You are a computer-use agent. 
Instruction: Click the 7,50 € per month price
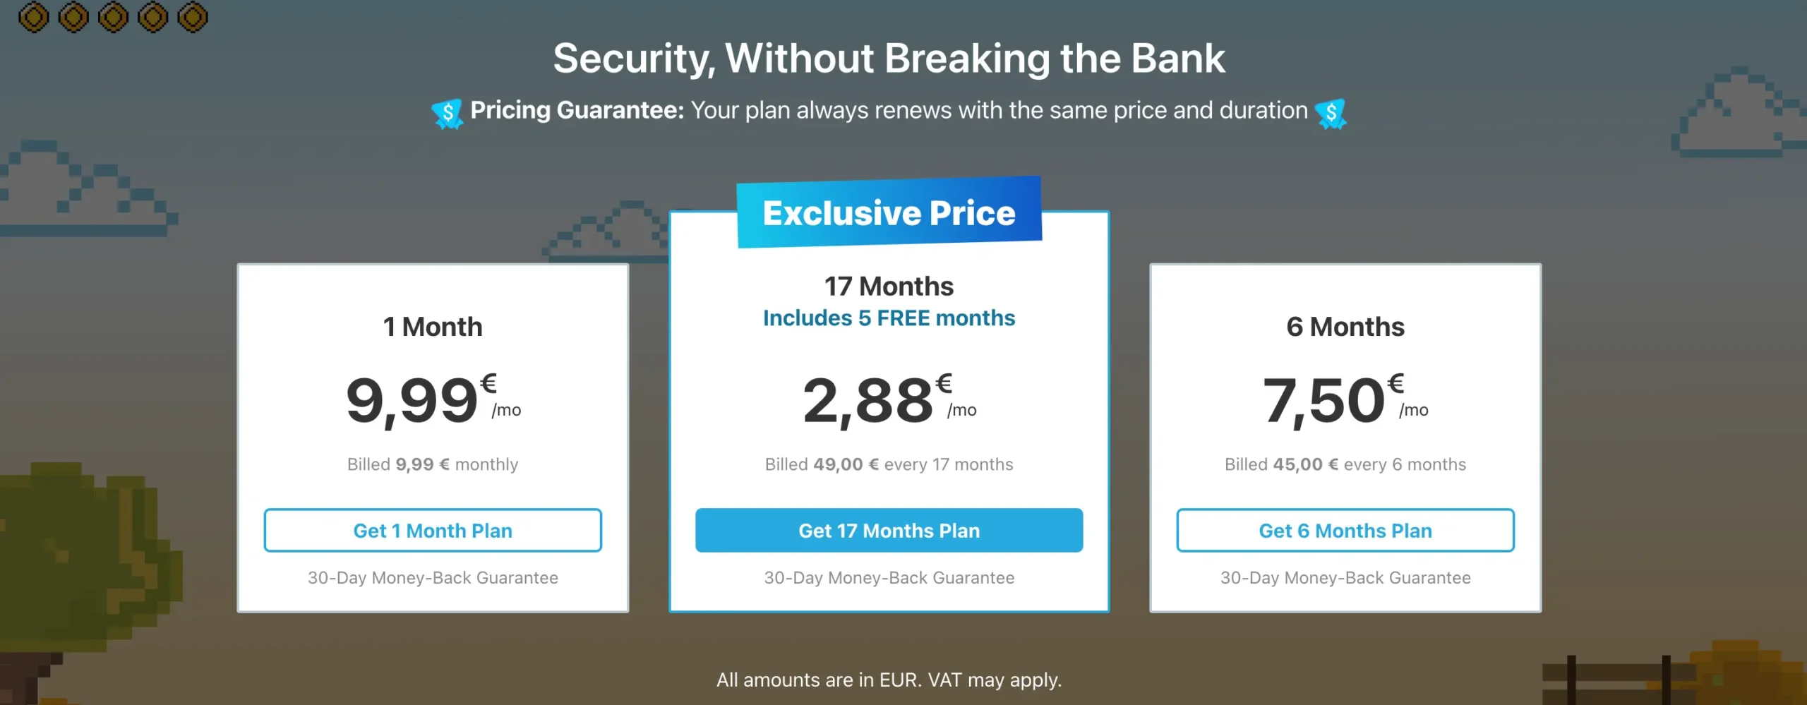tap(1345, 400)
